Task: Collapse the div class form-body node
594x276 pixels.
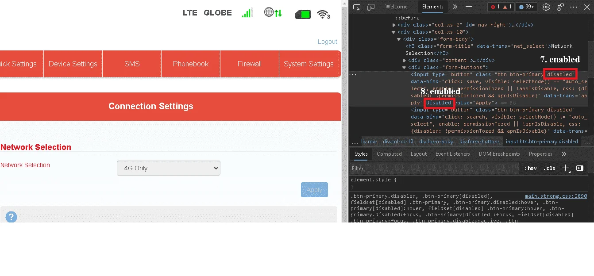Action: click(x=399, y=39)
